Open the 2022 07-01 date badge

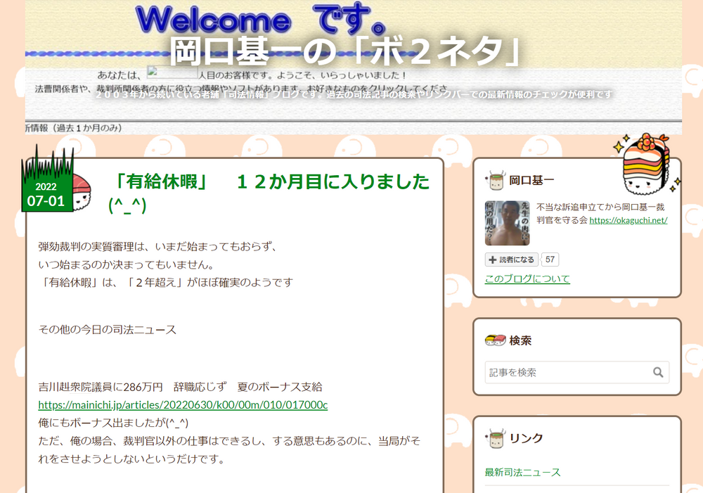[46, 194]
